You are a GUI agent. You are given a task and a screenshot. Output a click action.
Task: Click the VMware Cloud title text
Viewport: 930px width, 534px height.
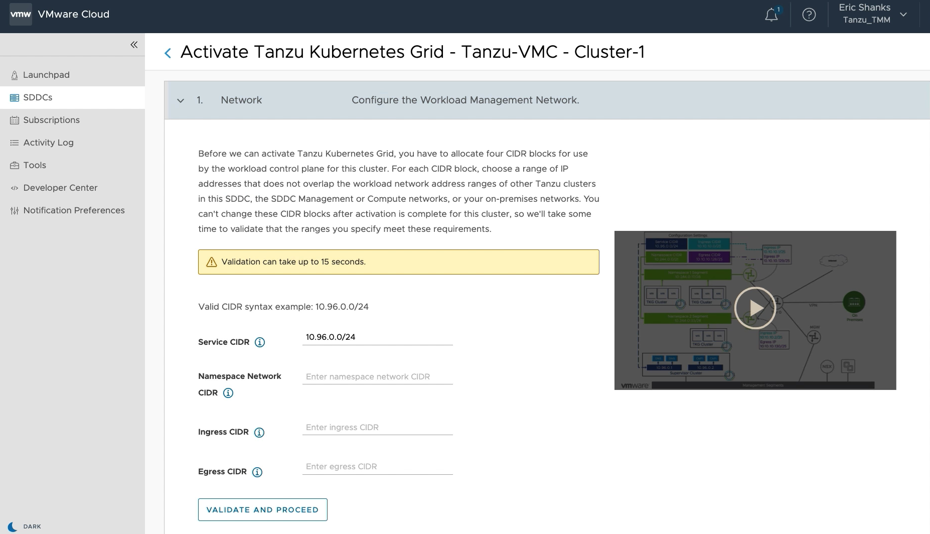click(x=74, y=14)
